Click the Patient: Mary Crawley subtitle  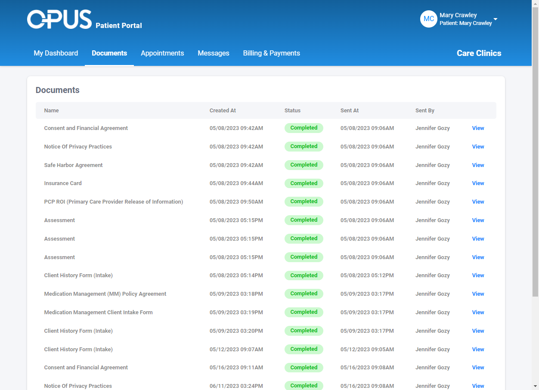point(466,23)
